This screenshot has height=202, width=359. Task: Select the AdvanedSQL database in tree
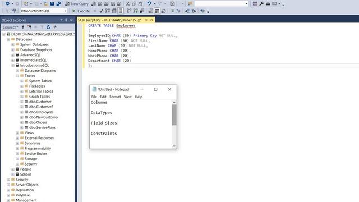click(x=30, y=55)
